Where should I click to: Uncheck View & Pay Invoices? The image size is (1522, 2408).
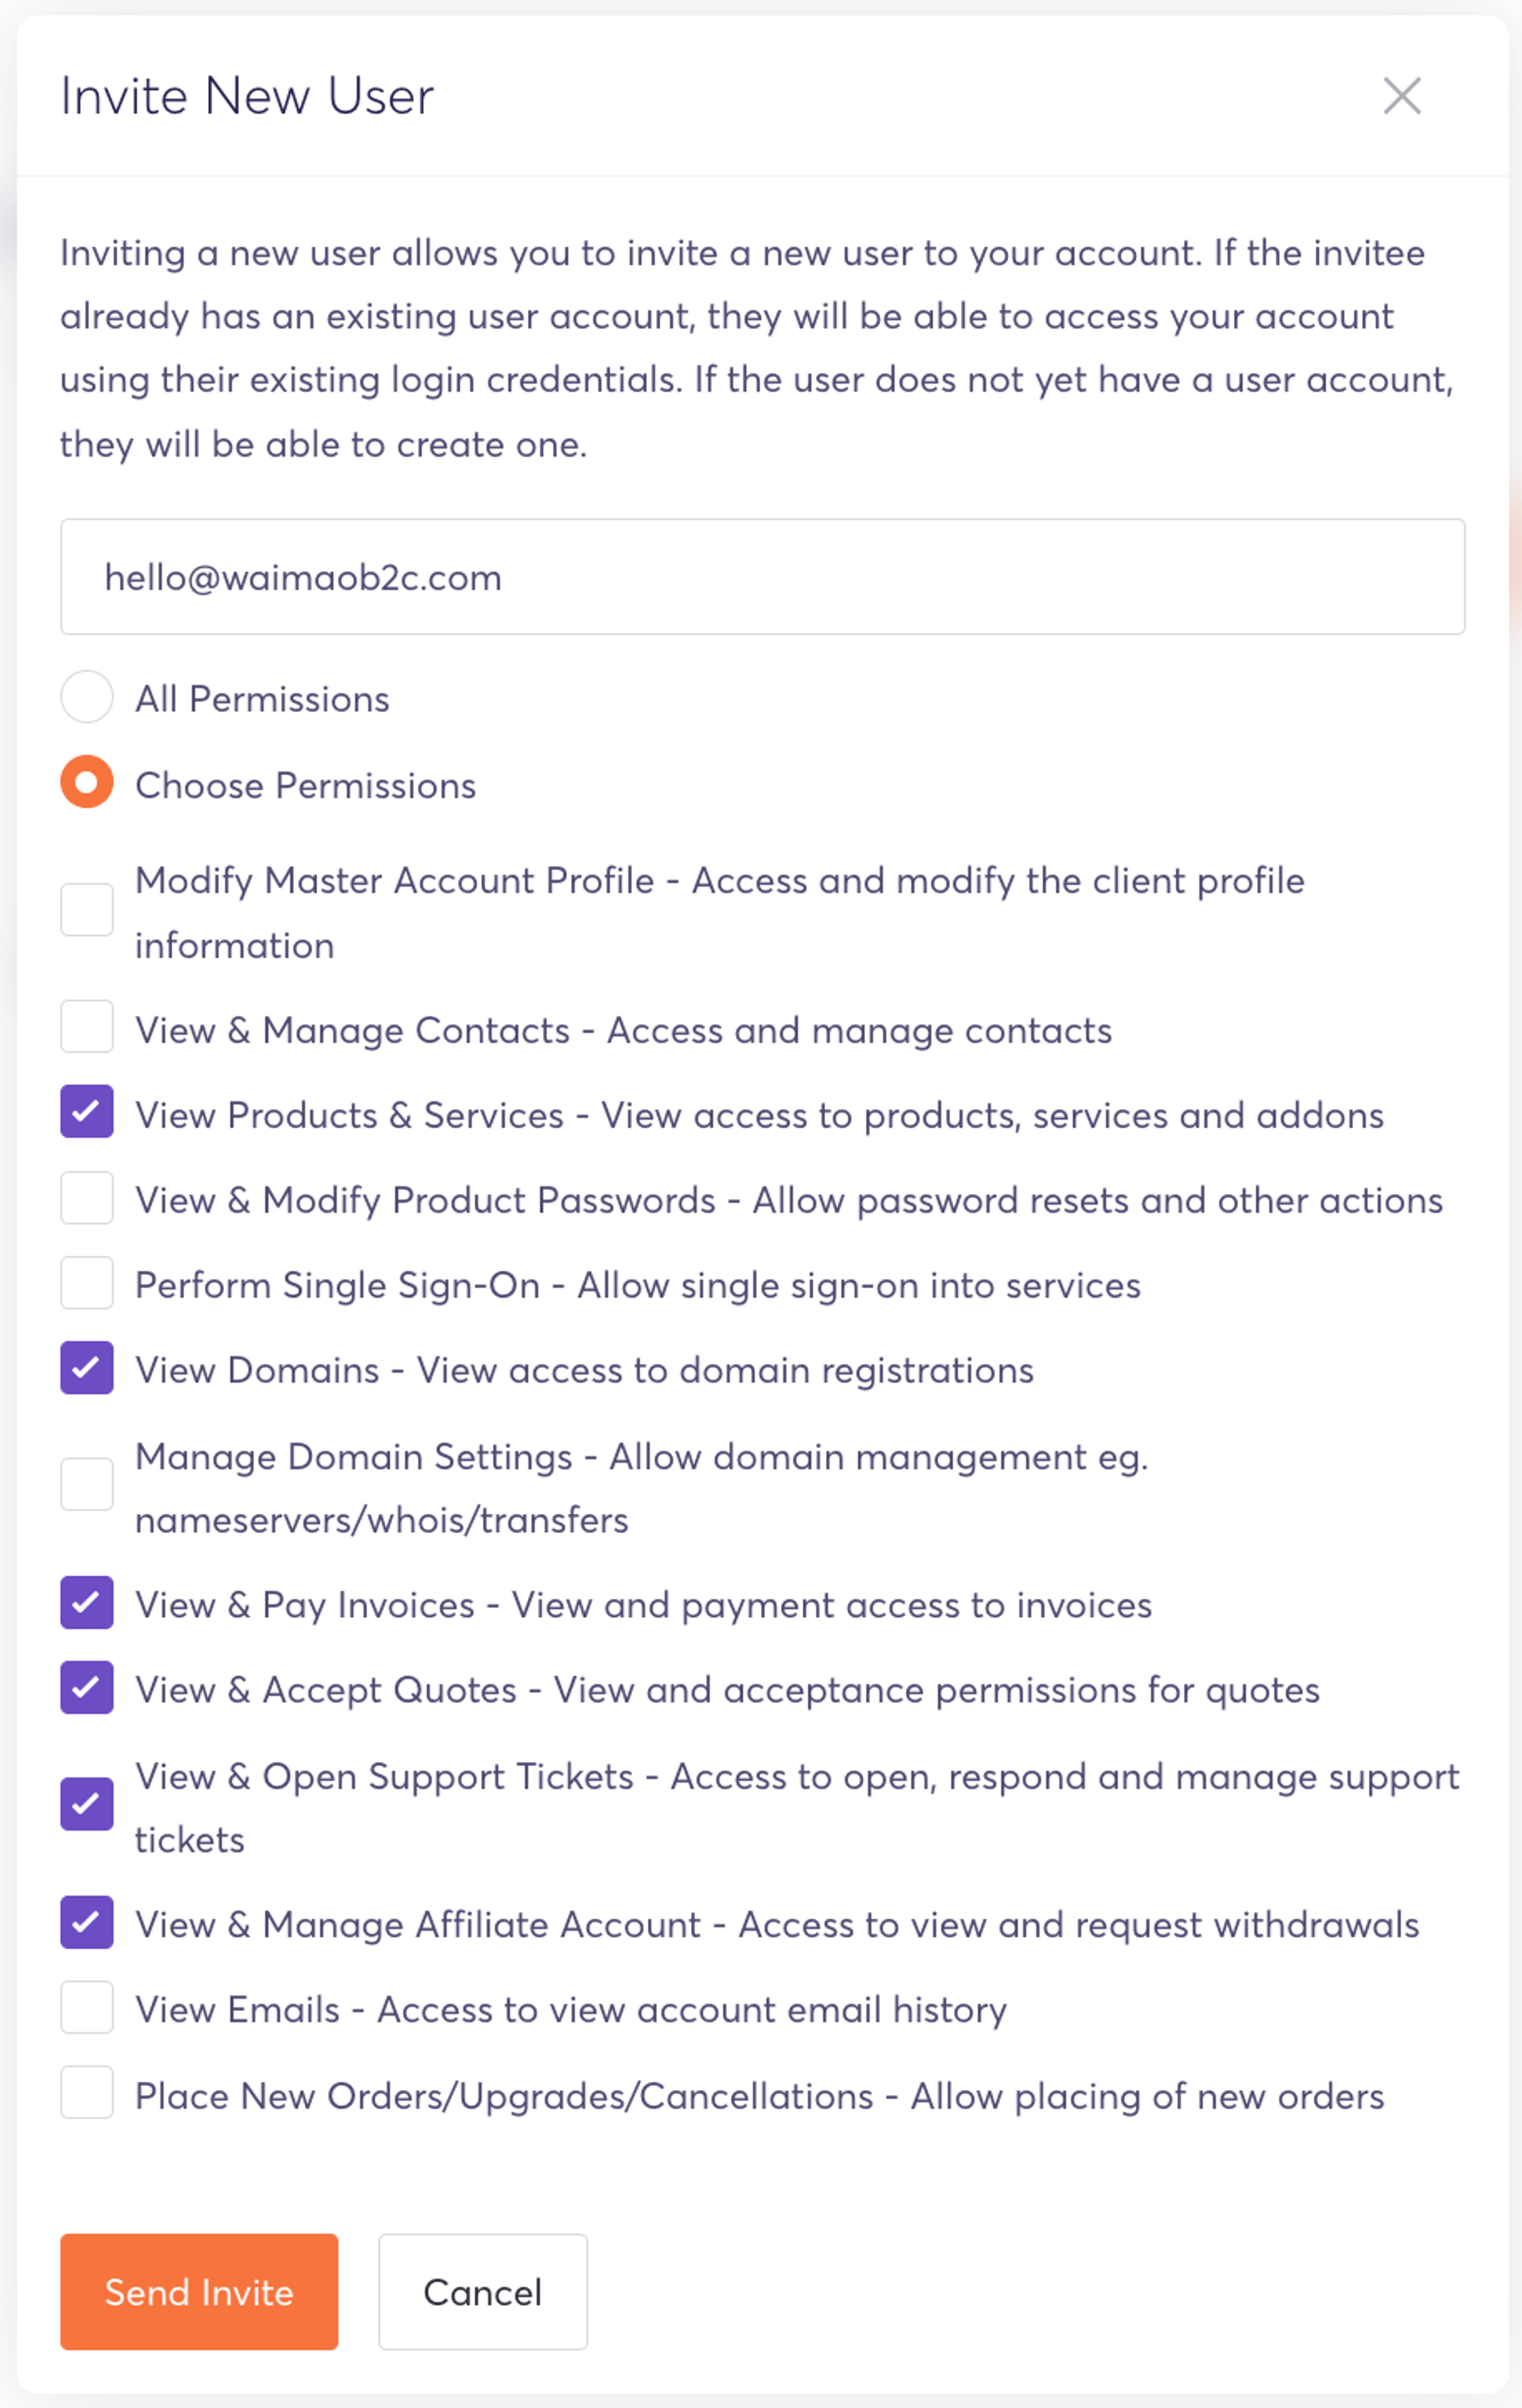pyautogui.click(x=87, y=1603)
